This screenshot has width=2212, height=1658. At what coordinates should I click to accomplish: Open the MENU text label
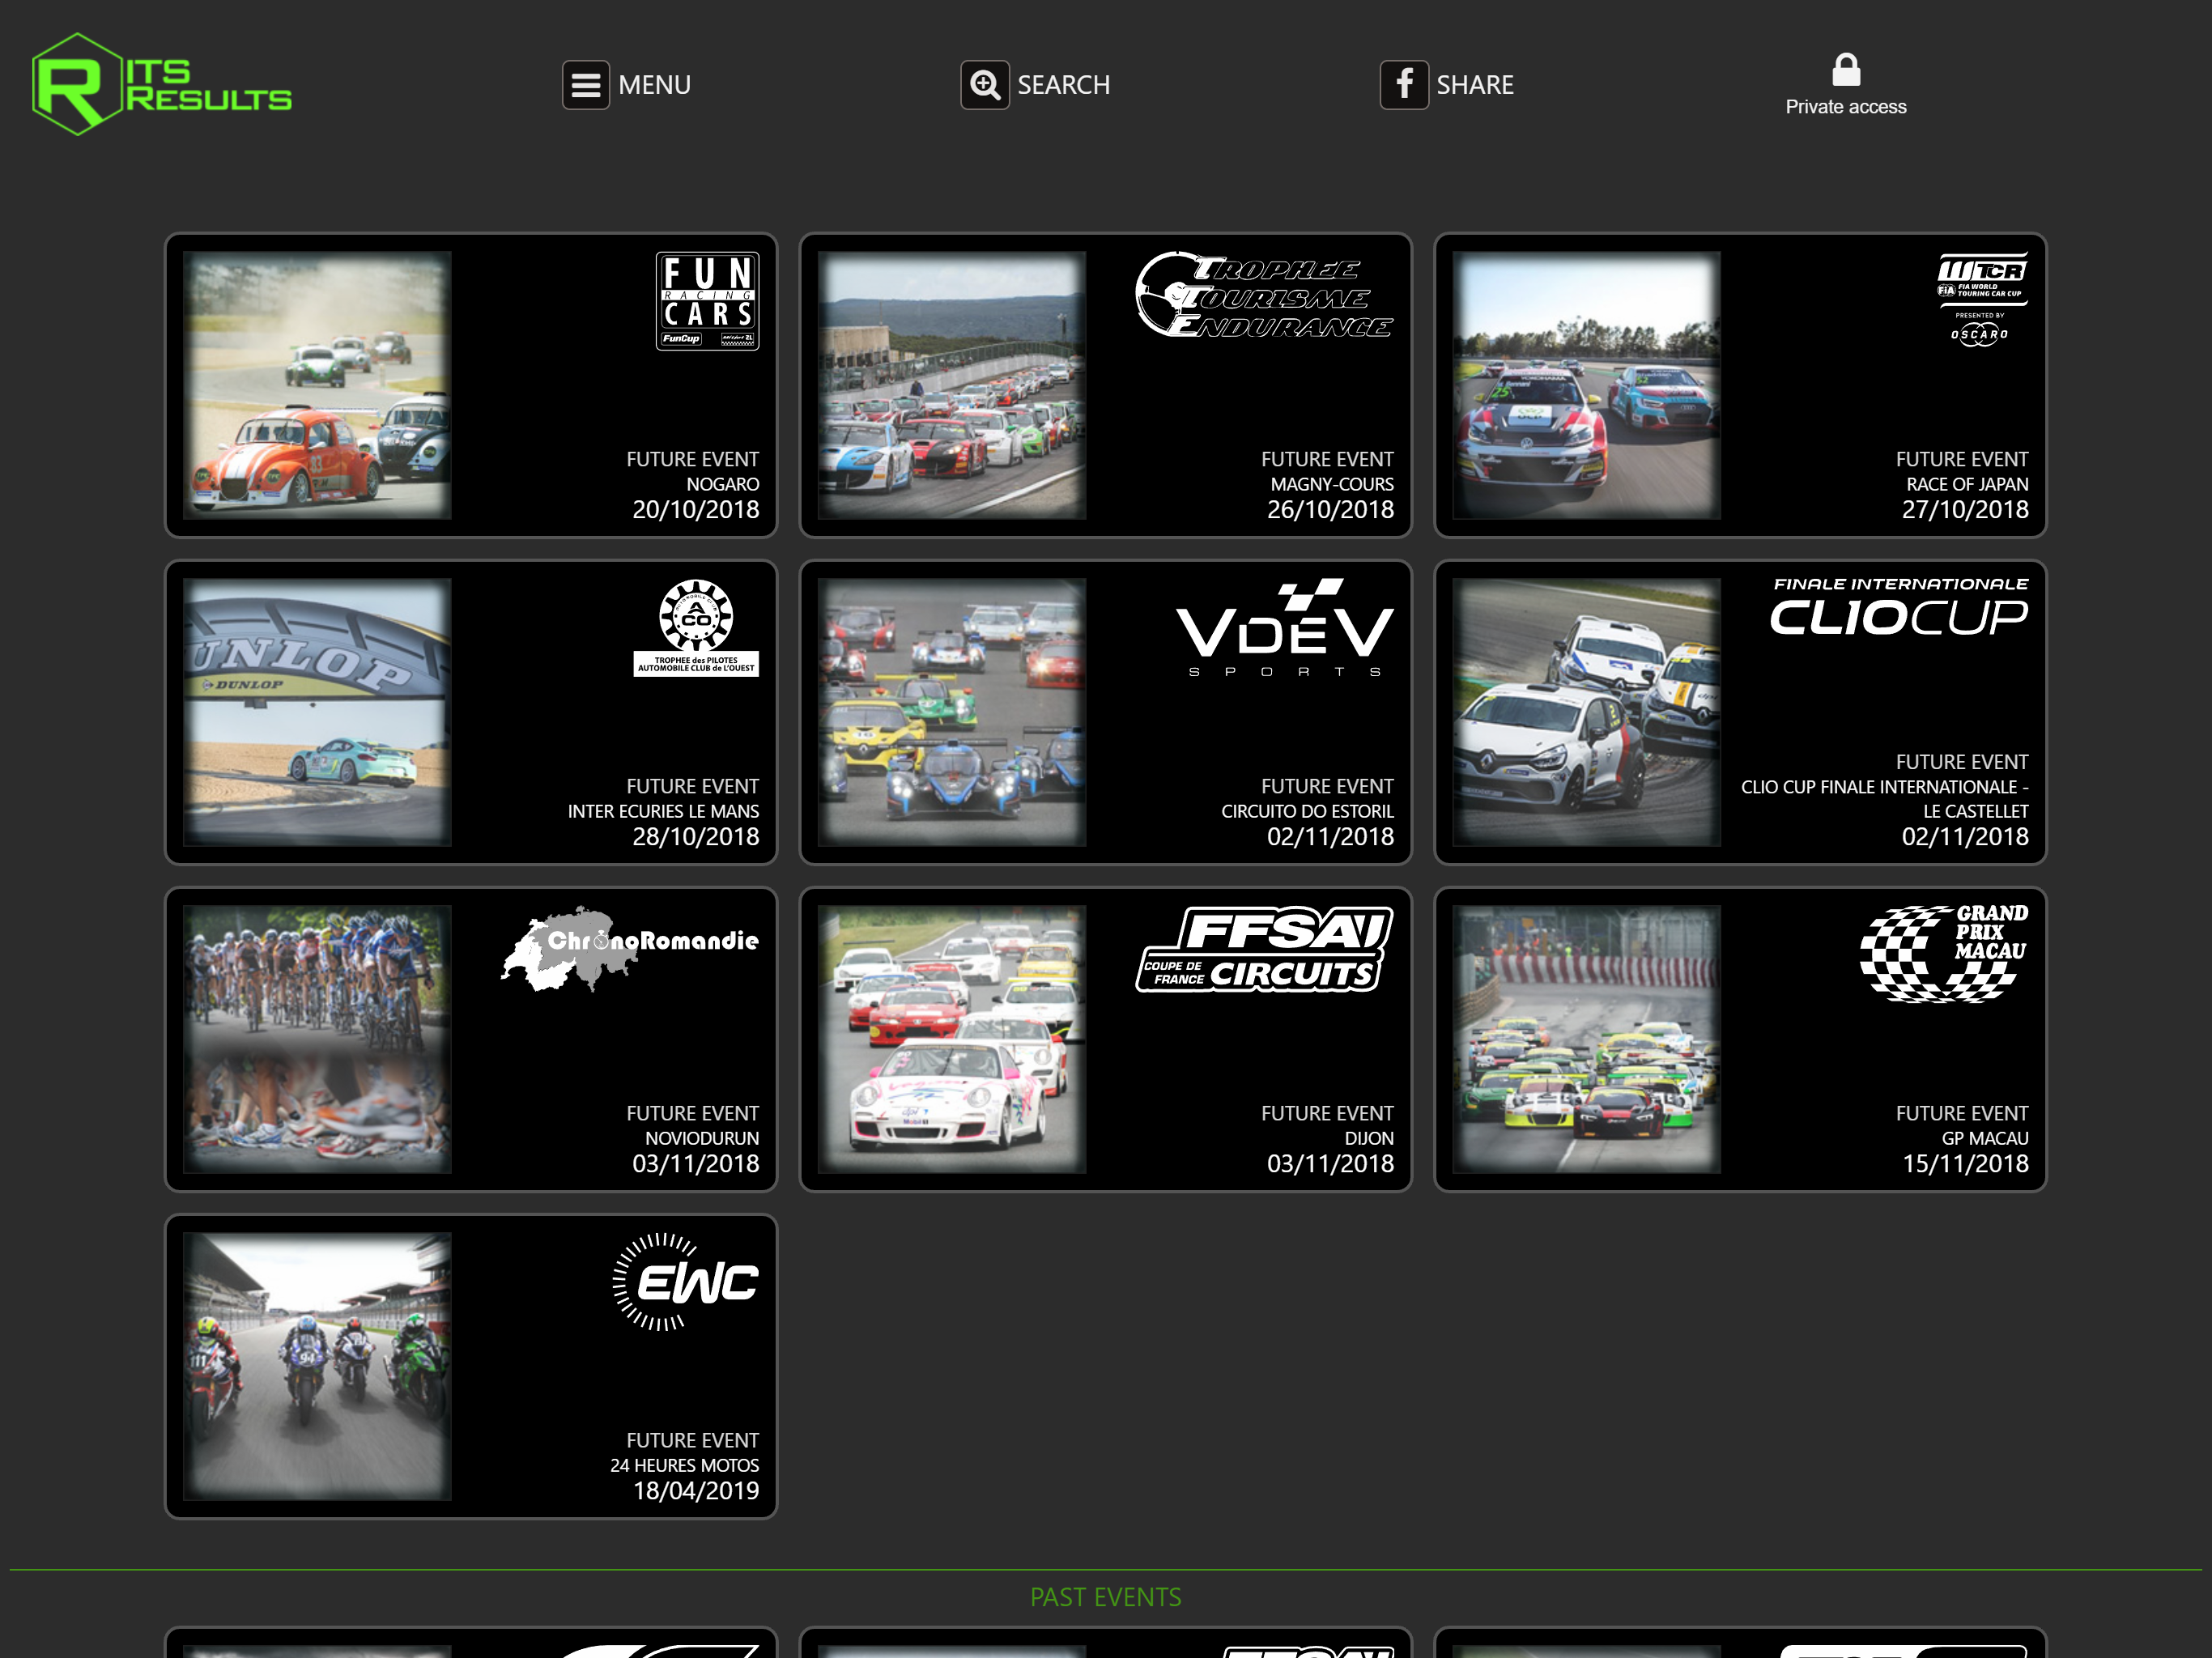click(x=654, y=85)
